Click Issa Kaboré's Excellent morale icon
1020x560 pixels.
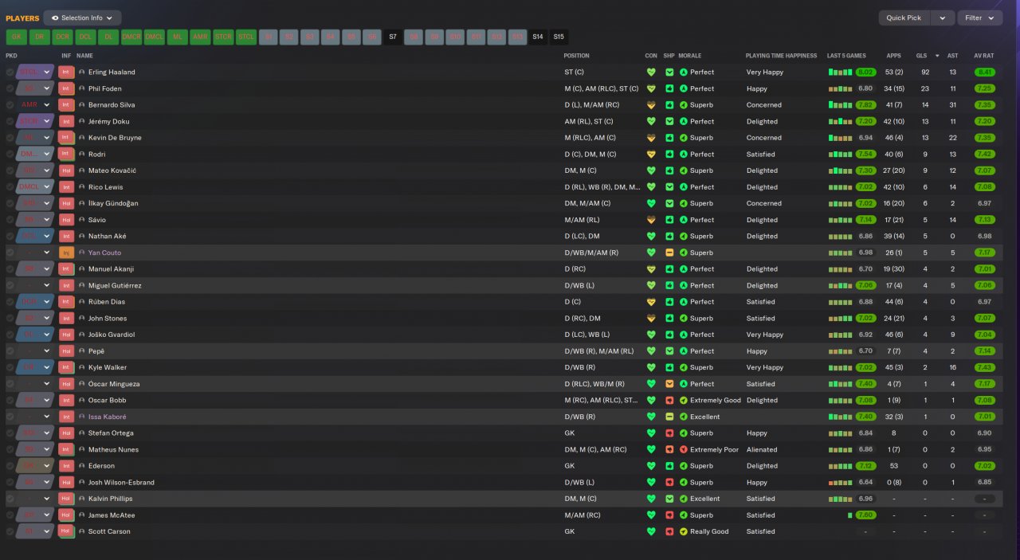click(684, 417)
